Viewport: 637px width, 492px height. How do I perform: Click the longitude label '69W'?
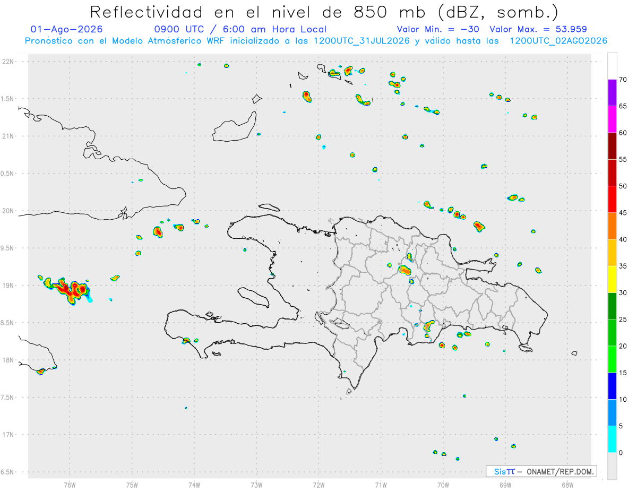505,485
